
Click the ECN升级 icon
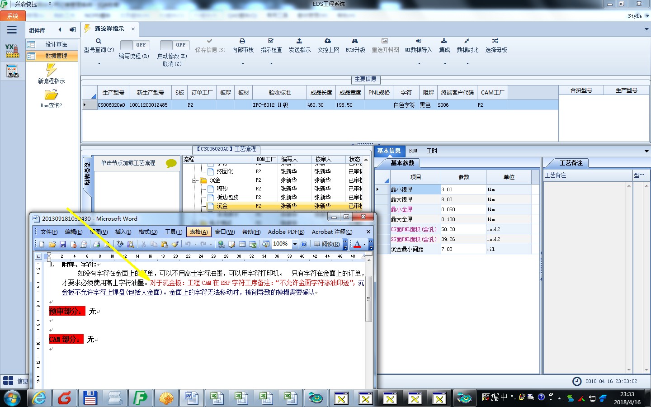pyautogui.click(x=355, y=41)
